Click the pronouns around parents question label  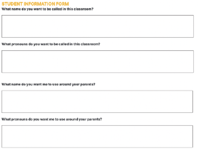tap(52, 119)
